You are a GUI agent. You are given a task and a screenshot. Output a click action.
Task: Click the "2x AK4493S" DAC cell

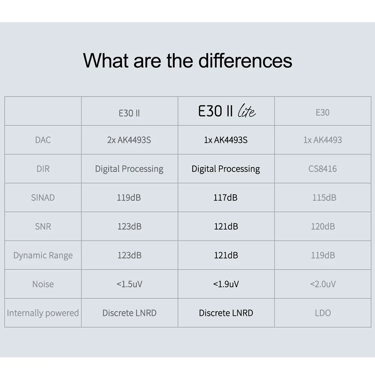click(x=129, y=140)
